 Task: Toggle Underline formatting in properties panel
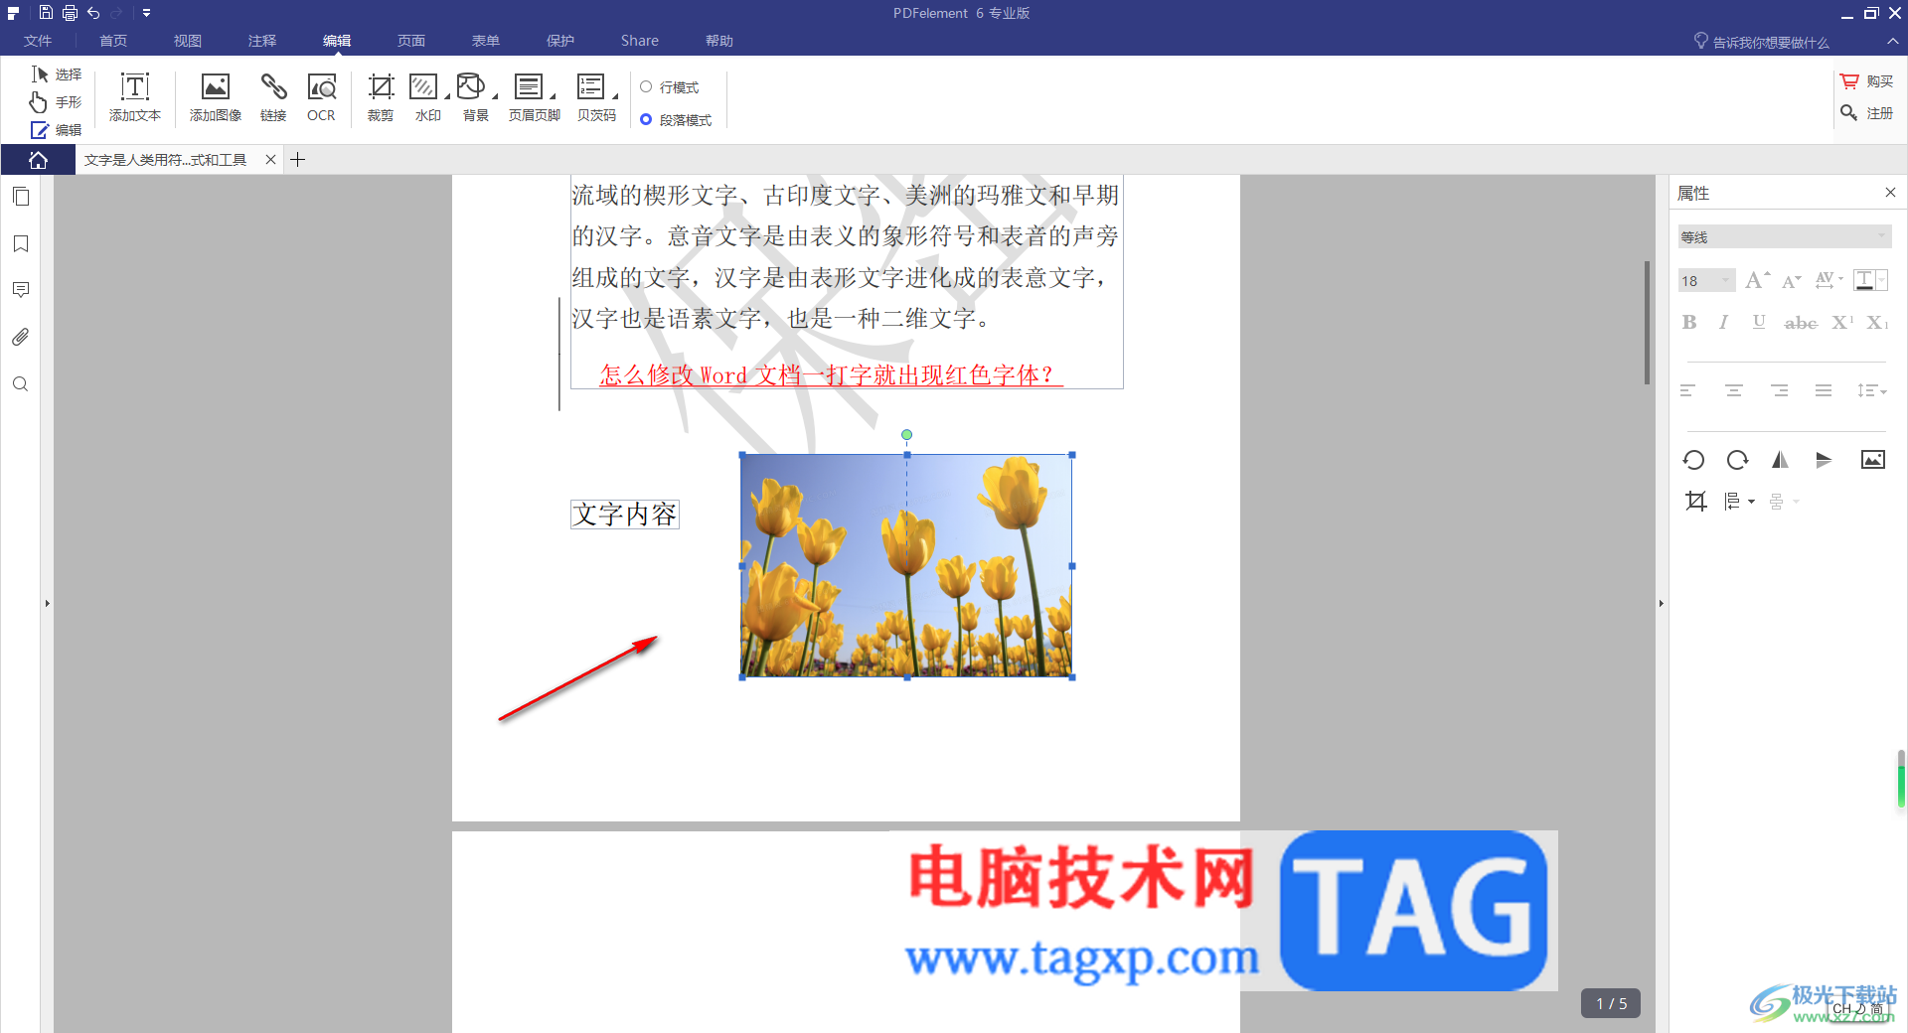pyautogui.click(x=1759, y=322)
